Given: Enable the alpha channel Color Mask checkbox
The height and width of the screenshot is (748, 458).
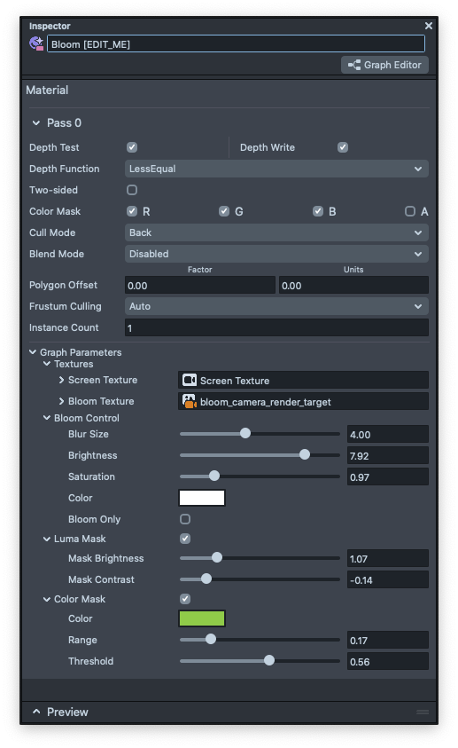Looking at the screenshot, I should point(410,211).
